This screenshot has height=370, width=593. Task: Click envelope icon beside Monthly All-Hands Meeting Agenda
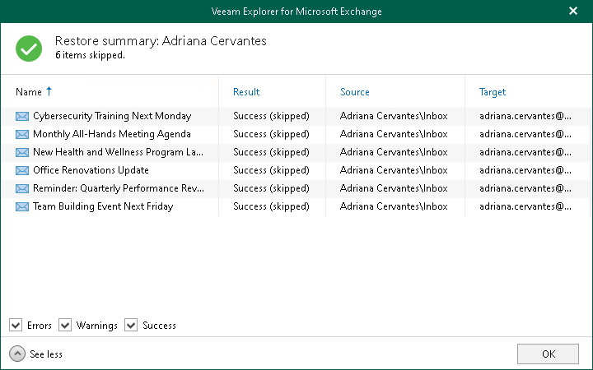[x=22, y=134]
